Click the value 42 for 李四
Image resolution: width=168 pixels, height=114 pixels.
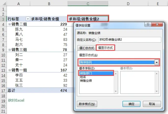tap(65, 75)
